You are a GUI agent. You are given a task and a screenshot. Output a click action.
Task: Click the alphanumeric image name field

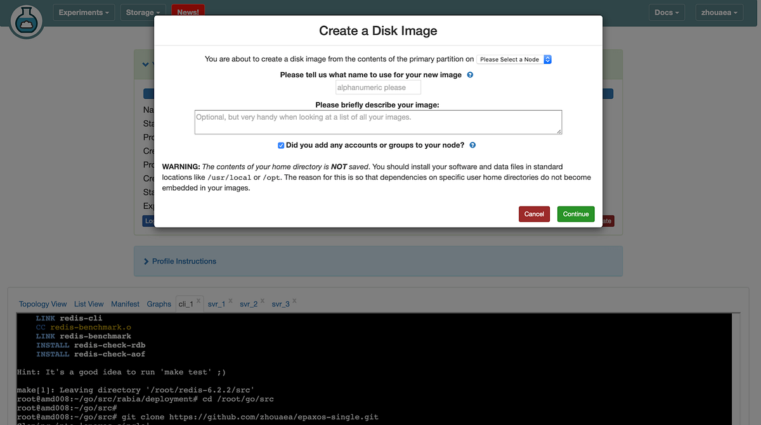coord(378,87)
